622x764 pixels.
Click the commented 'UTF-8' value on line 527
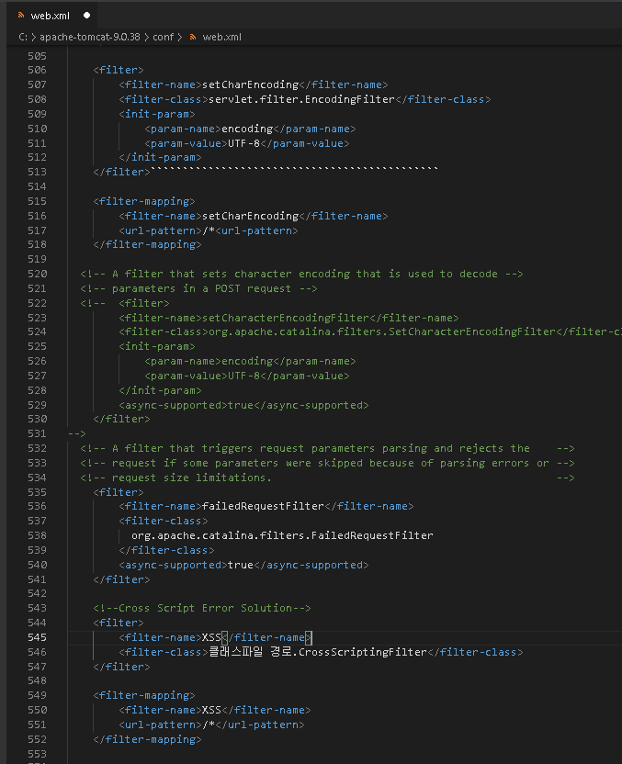coord(243,376)
